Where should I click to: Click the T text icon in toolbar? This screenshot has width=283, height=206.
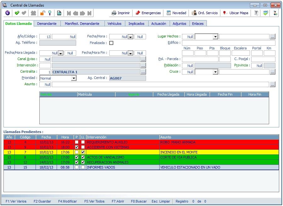[256, 13]
